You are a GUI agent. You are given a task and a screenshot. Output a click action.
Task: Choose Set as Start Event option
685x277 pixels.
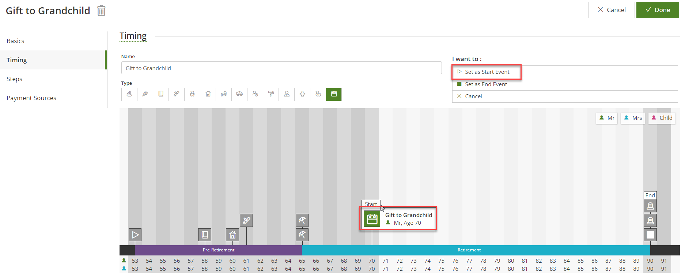pos(487,72)
